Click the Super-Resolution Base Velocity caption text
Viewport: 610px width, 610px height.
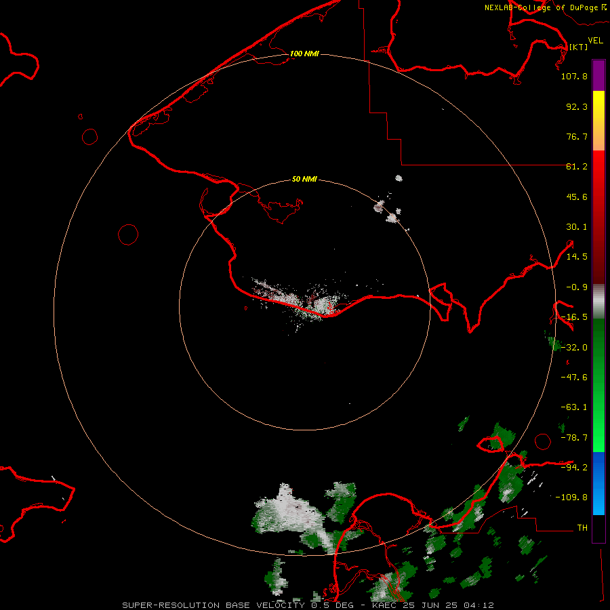[308, 605]
